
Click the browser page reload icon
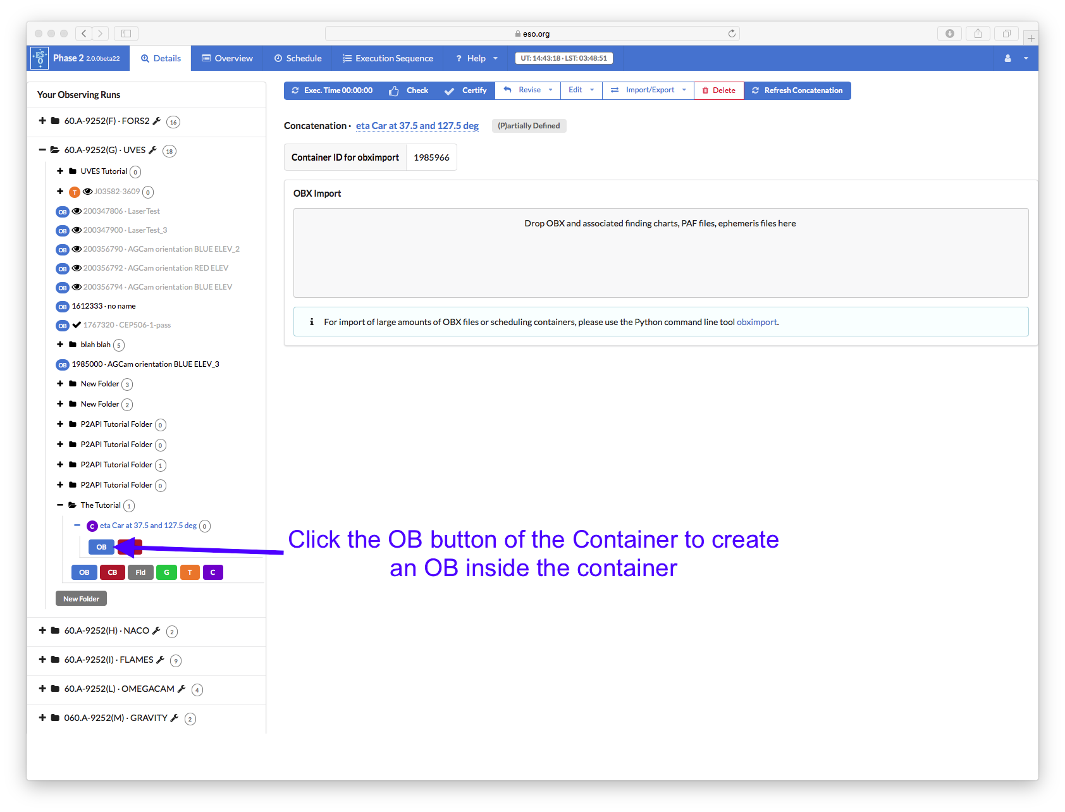pyautogui.click(x=732, y=34)
